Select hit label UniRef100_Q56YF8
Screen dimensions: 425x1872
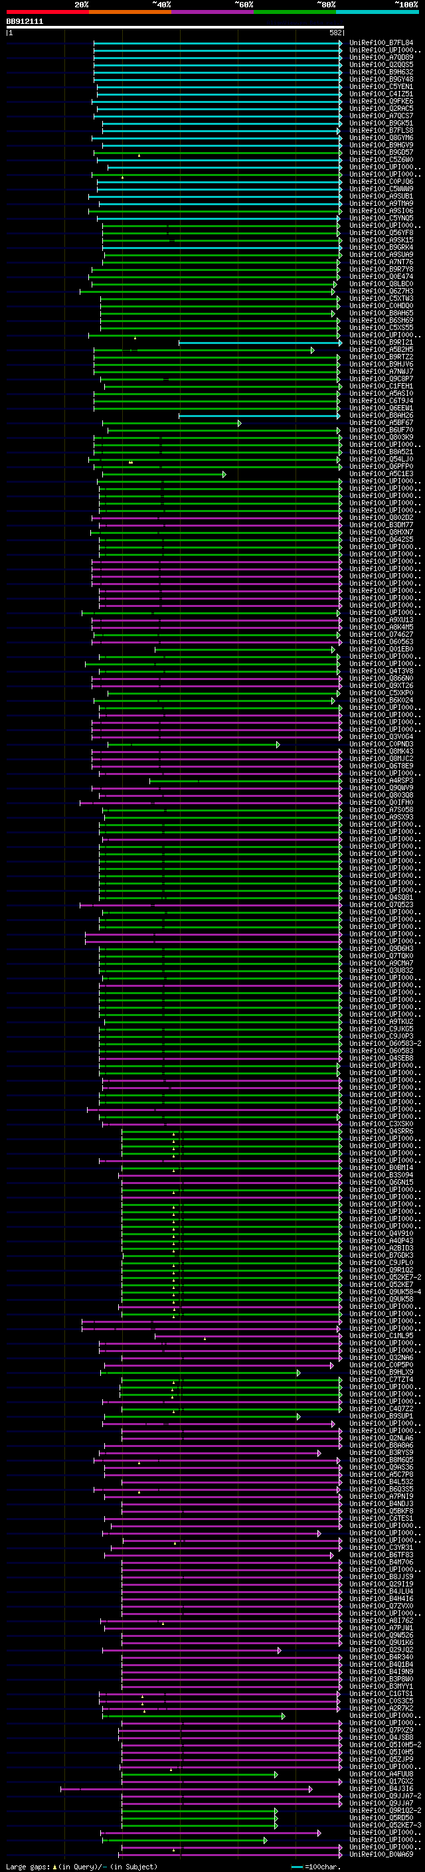point(381,232)
